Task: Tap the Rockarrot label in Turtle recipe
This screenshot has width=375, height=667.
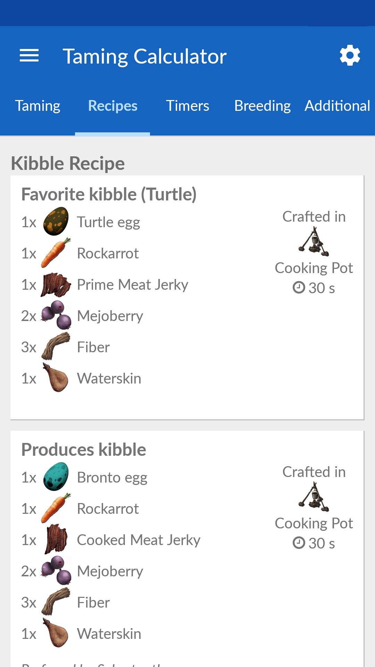Action: click(x=108, y=253)
